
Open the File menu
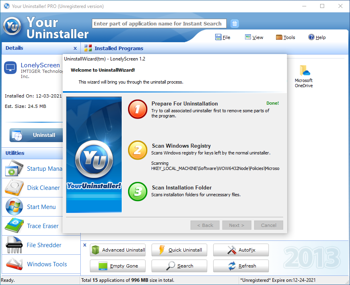[223, 37]
